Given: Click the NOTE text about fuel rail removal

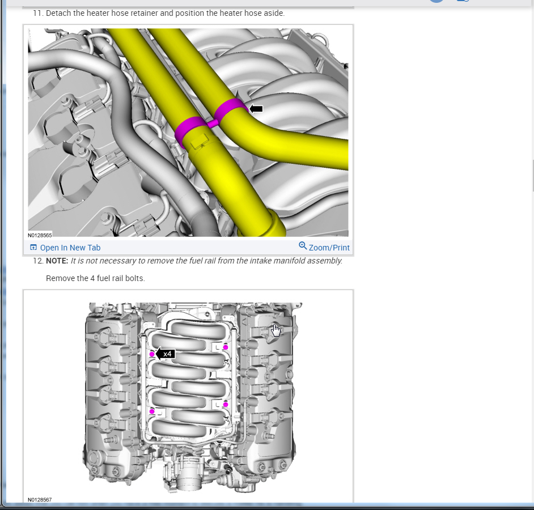Looking at the screenshot, I should pos(194,261).
